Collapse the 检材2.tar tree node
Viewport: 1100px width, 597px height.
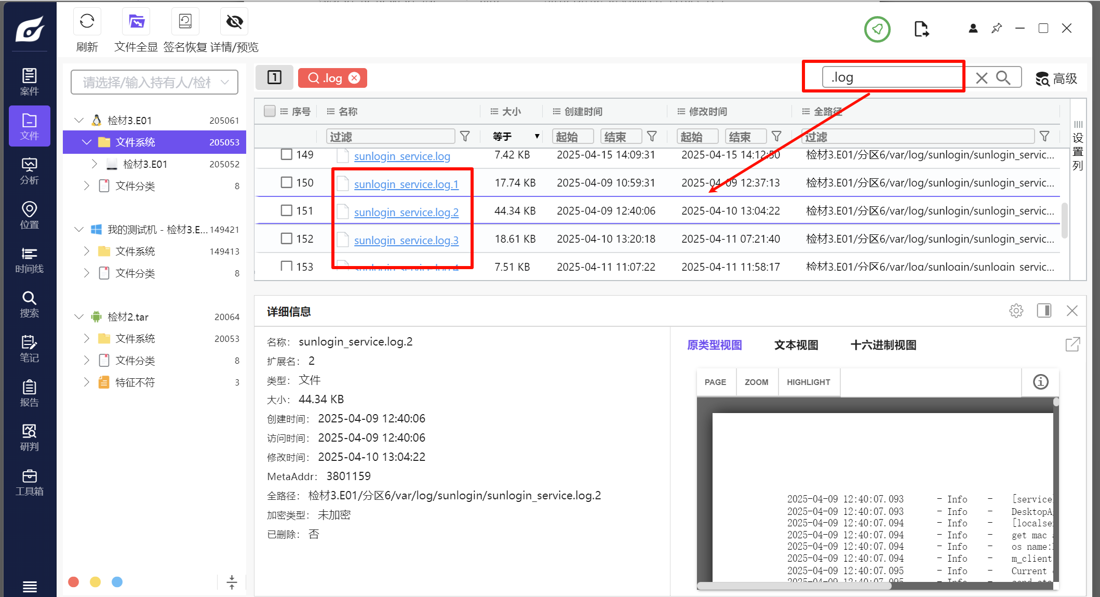click(x=79, y=317)
